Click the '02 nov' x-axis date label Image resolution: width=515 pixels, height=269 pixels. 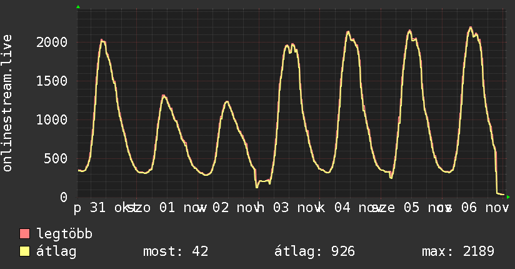point(236,208)
